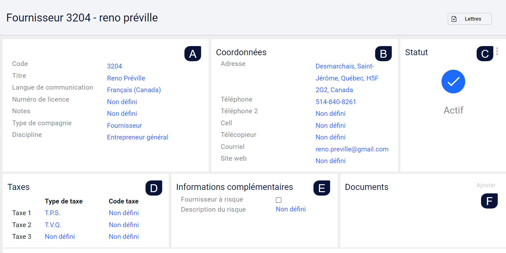Click the blue Actif checkmark status icon
506x253 pixels.
[453, 81]
